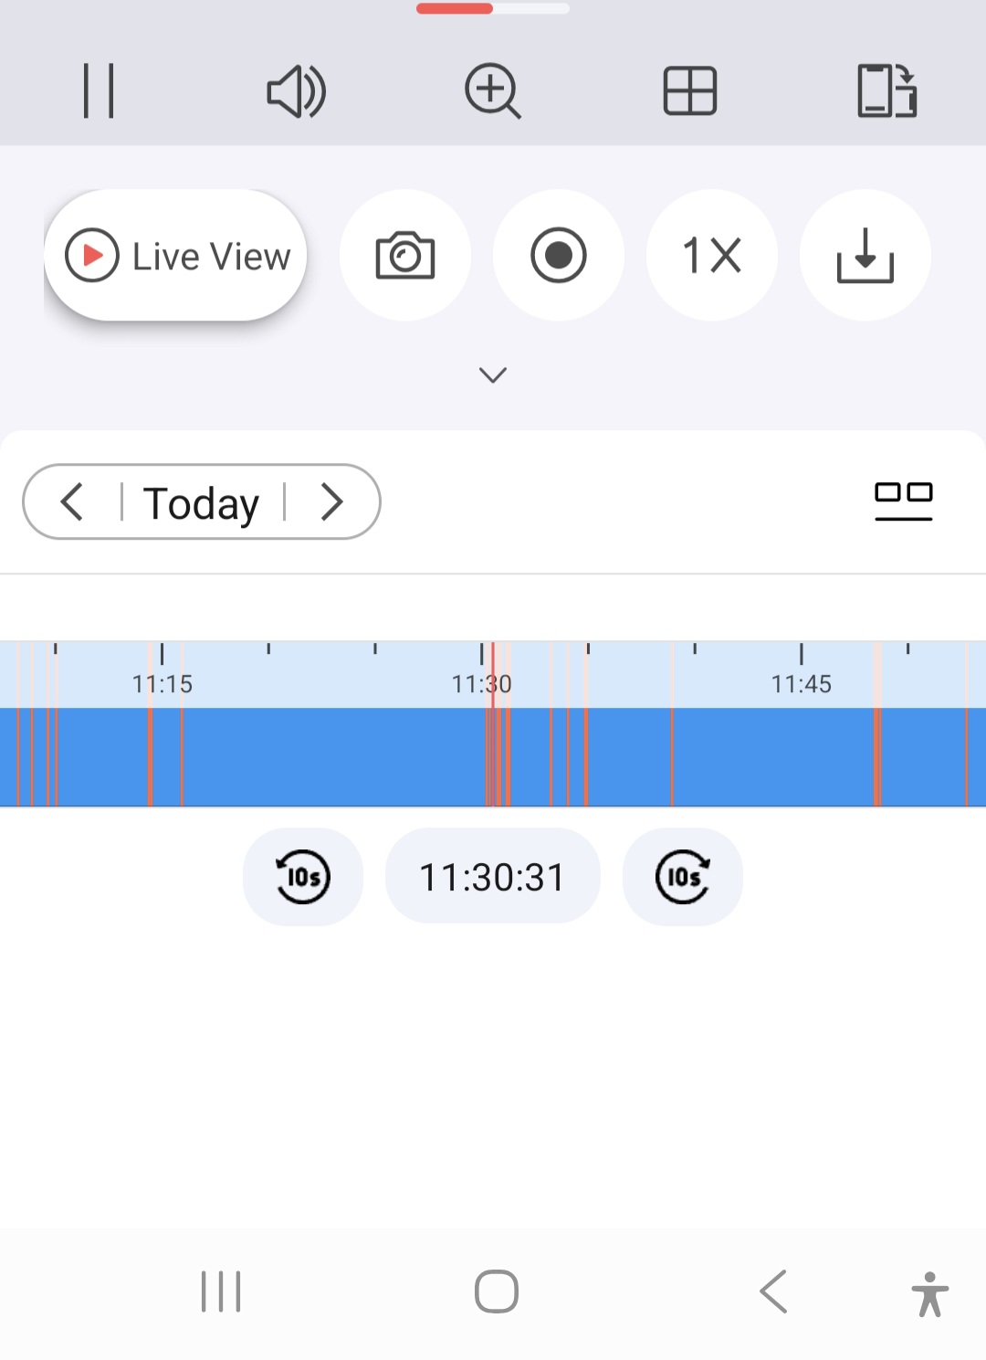Viewport: 986px width, 1360px height.
Task: Skip forward 10 seconds
Action: pyautogui.click(x=683, y=877)
